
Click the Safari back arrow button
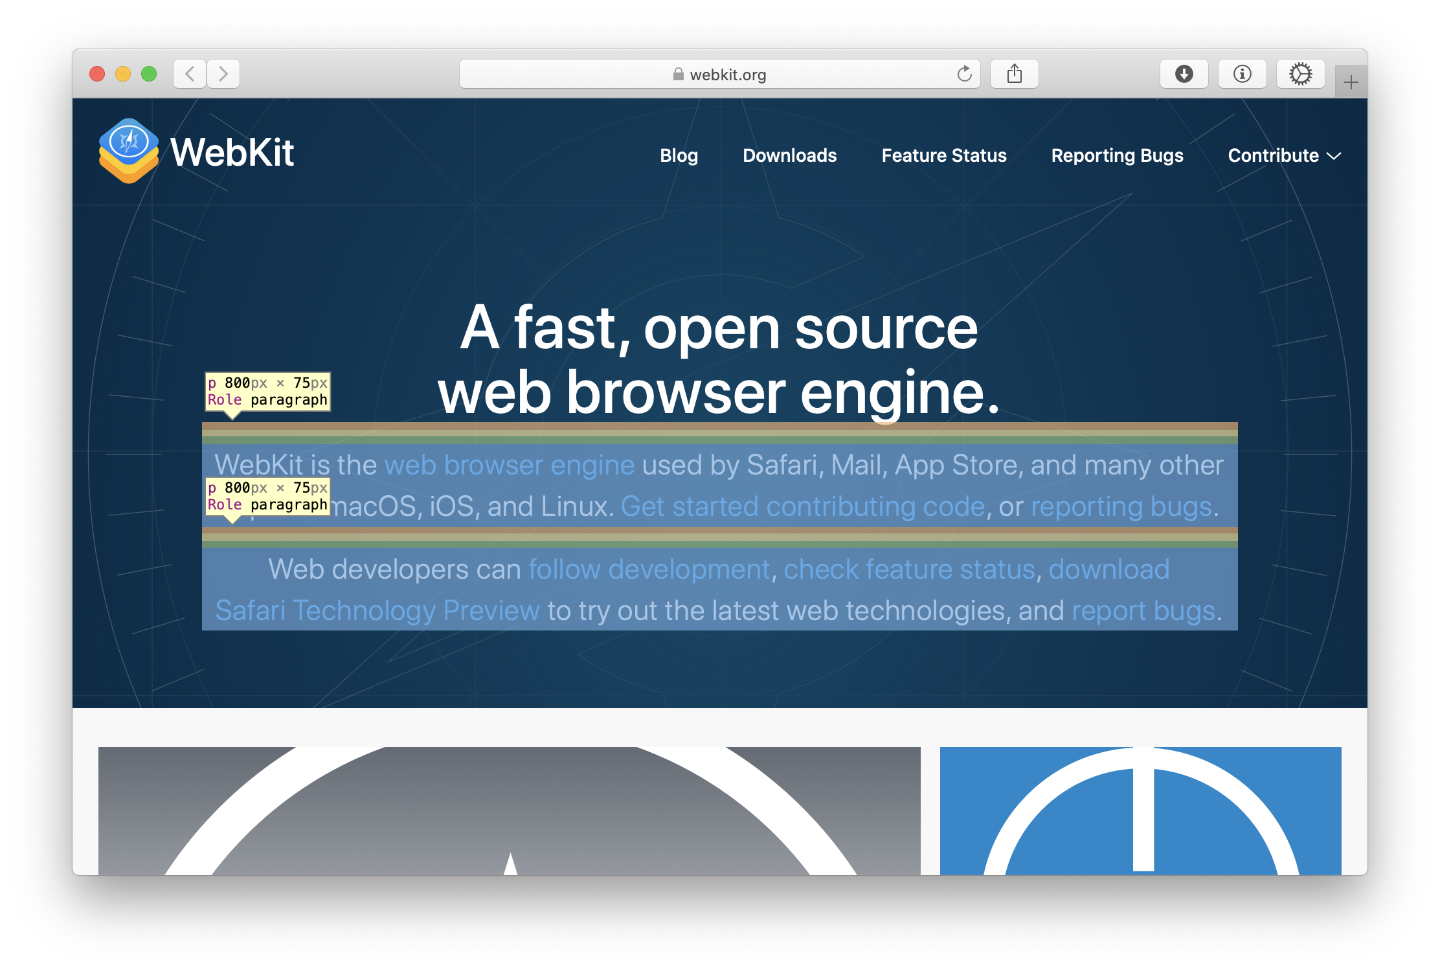[190, 74]
